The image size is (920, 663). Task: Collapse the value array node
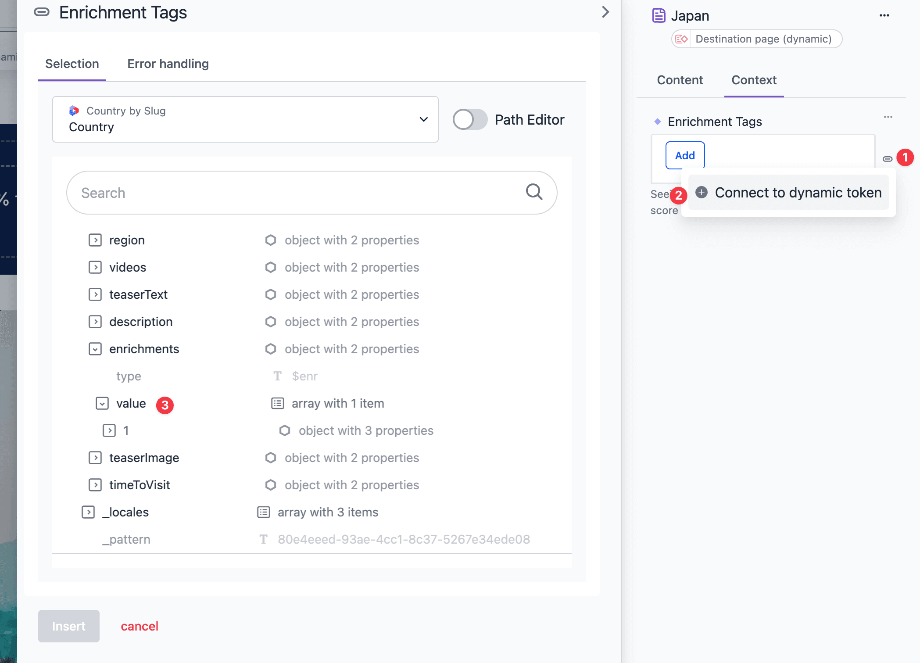coord(102,403)
